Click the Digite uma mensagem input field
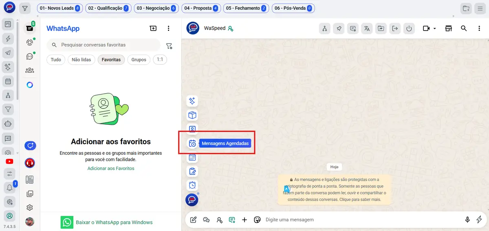This screenshot has width=489, height=231. pyautogui.click(x=363, y=220)
